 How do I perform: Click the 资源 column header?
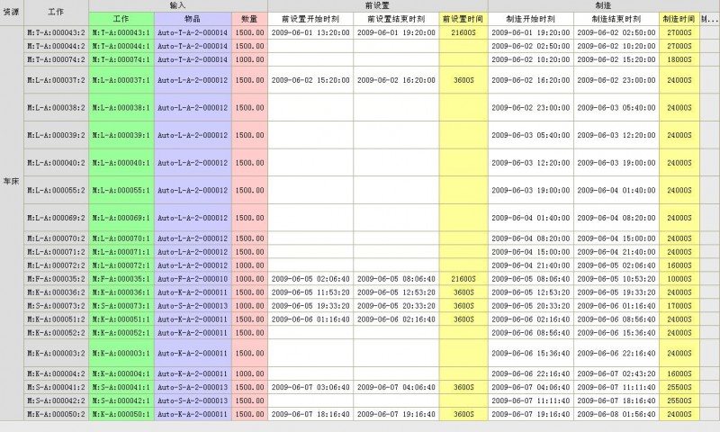pos(12,13)
